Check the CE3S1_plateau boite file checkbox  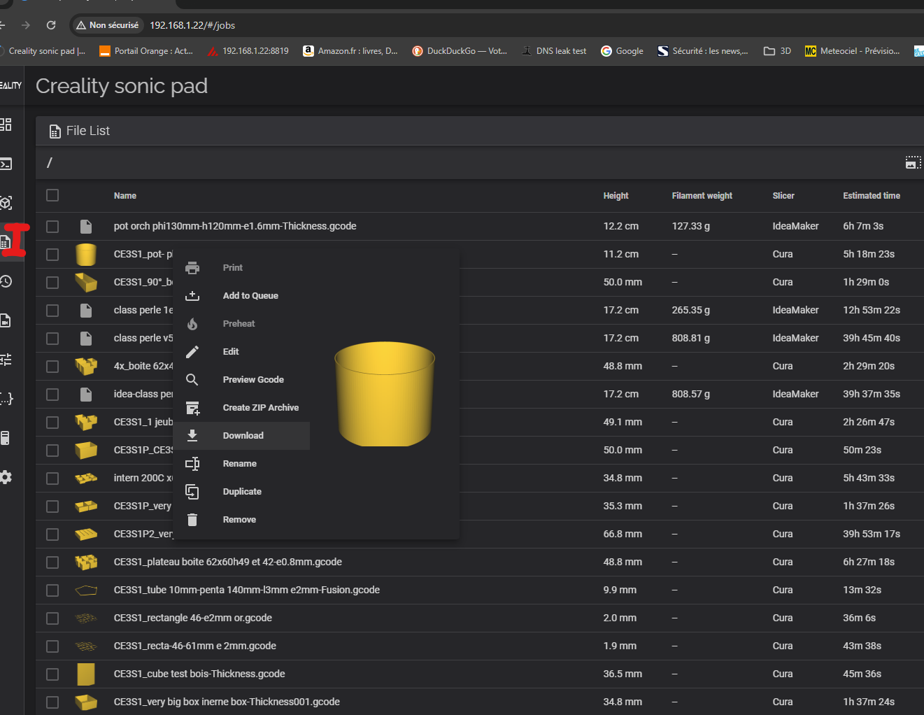pos(52,562)
